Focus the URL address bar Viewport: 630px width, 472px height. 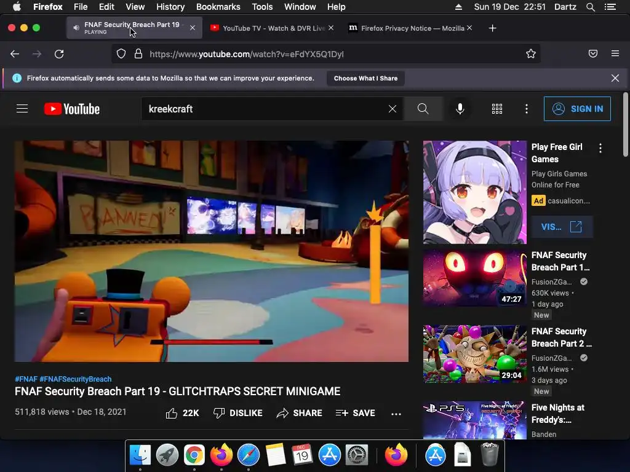tap(326, 54)
